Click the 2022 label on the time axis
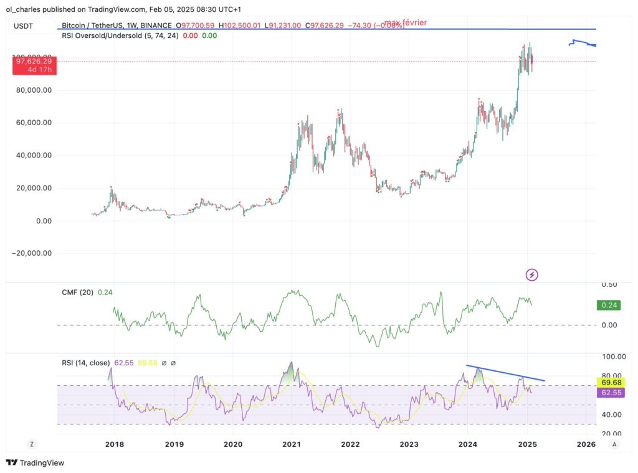The height and width of the screenshot is (473, 638). click(350, 444)
